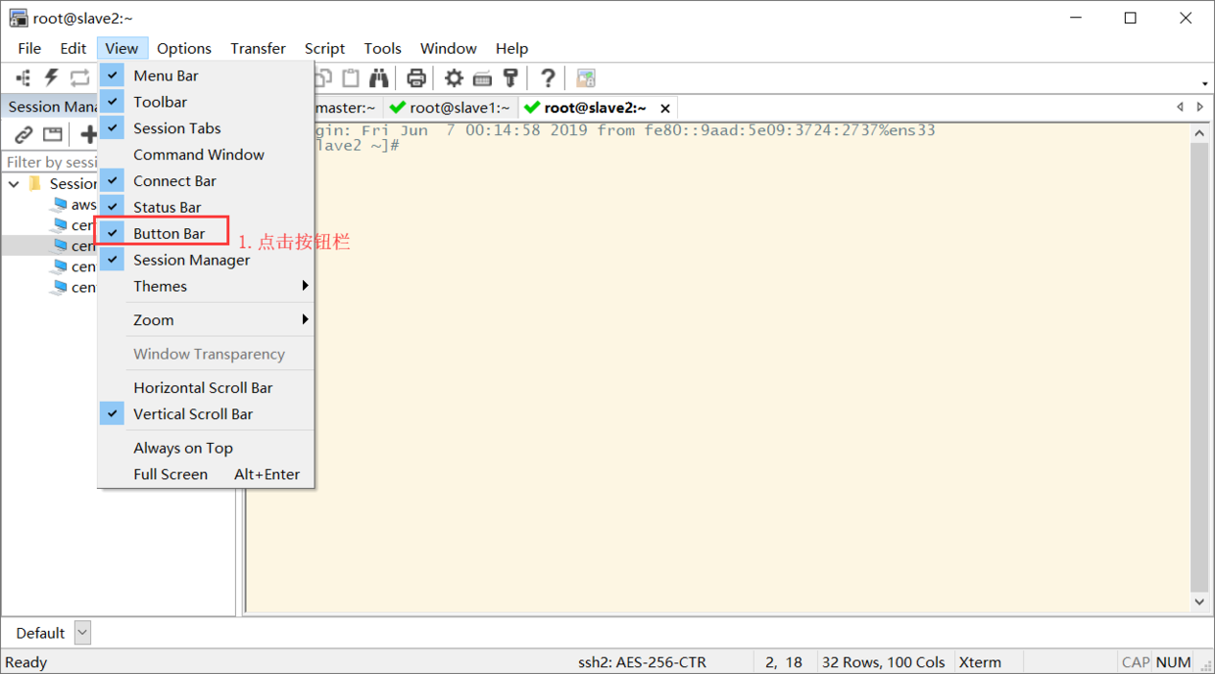The height and width of the screenshot is (674, 1215).
Task: Click the Public Key key icon
Action: tap(510, 78)
